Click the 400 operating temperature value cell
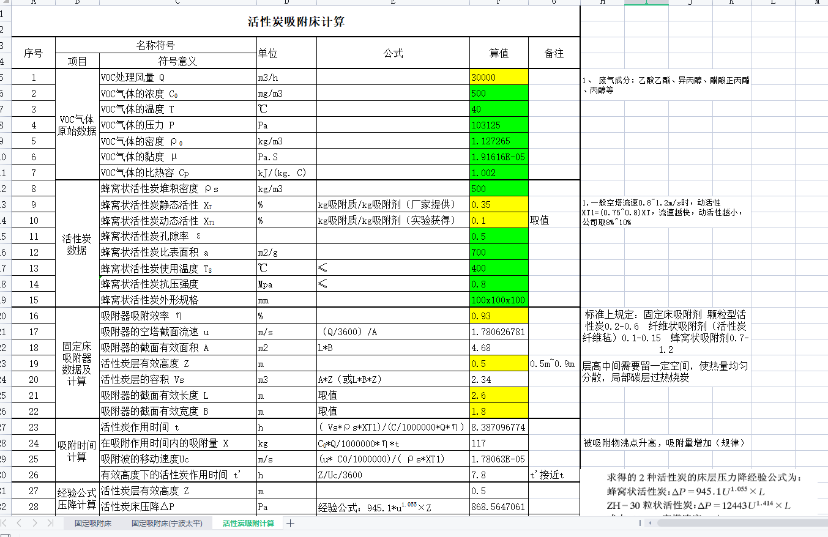Viewport: 828px width, 537px height. [499, 268]
